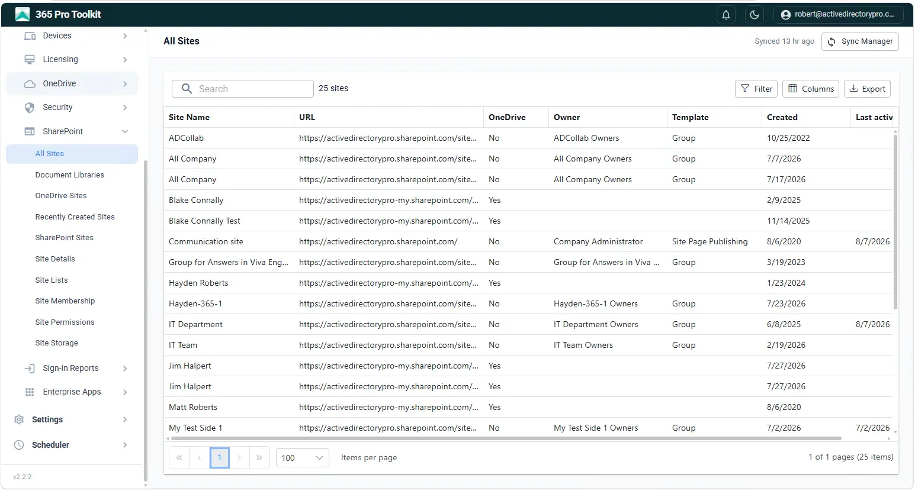The width and height of the screenshot is (915, 491).
Task: Click the Devices sidebar icon
Action: [30, 36]
